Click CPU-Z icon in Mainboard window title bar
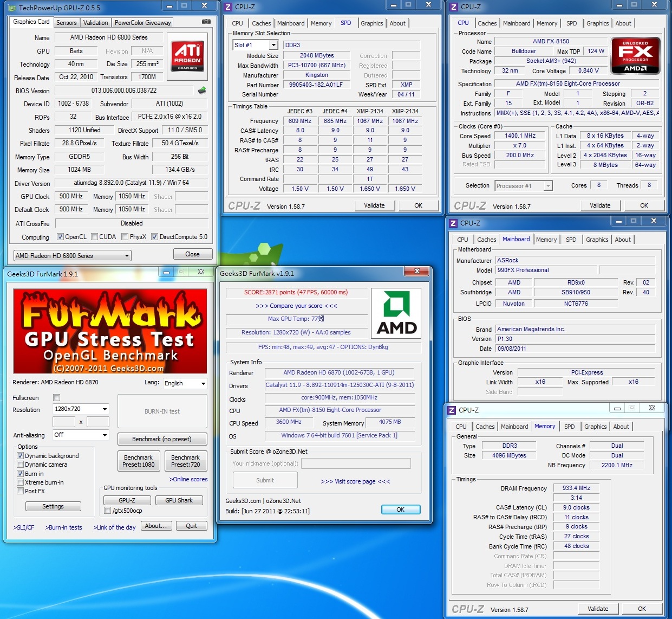 point(453,223)
